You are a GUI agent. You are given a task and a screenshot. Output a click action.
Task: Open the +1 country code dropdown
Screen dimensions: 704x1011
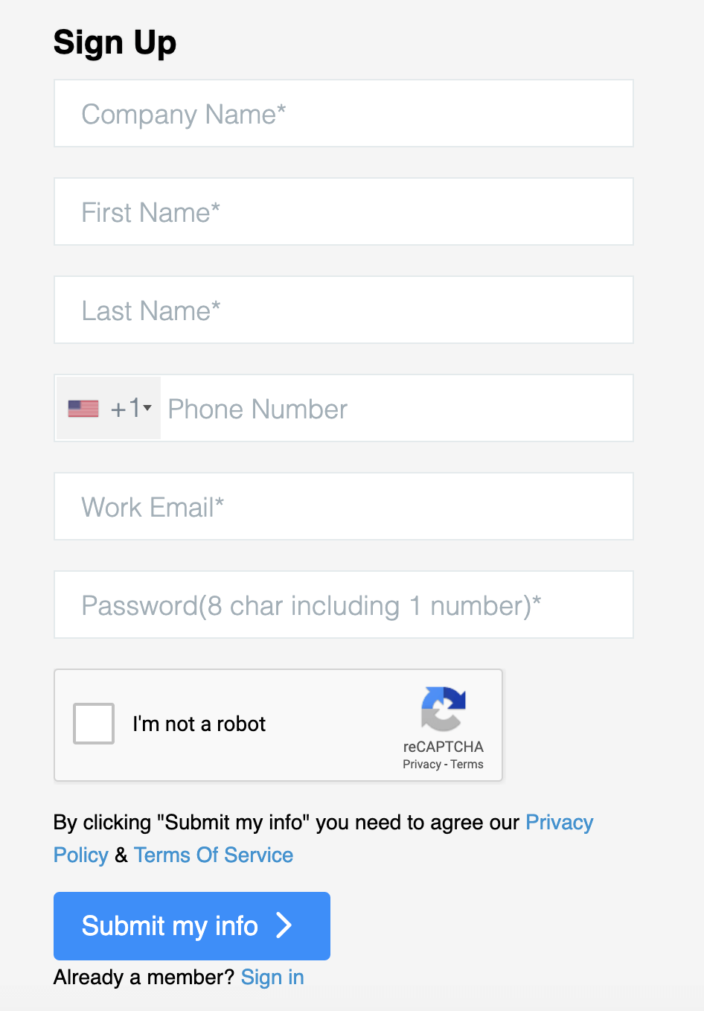coord(109,408)
